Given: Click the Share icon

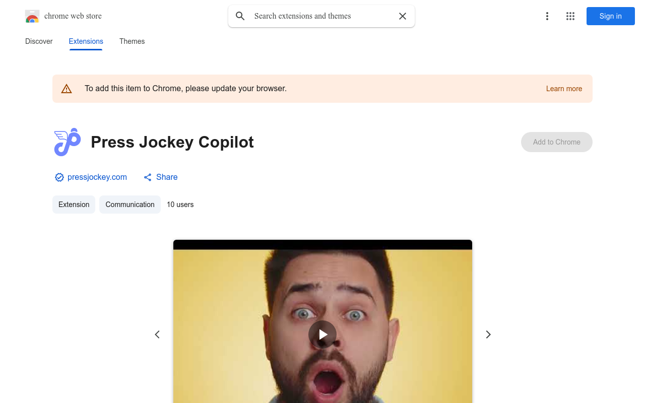Looking at the screenshot, I should (x=148, y=177).
